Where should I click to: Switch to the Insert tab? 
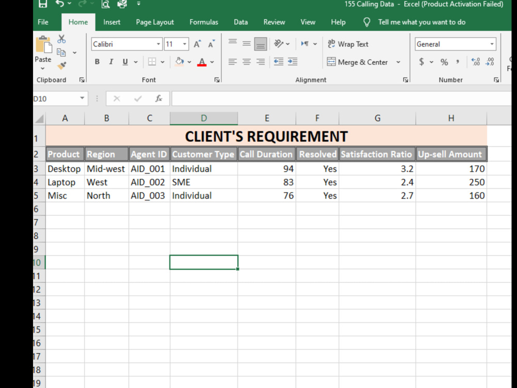(x=112, y=22)
